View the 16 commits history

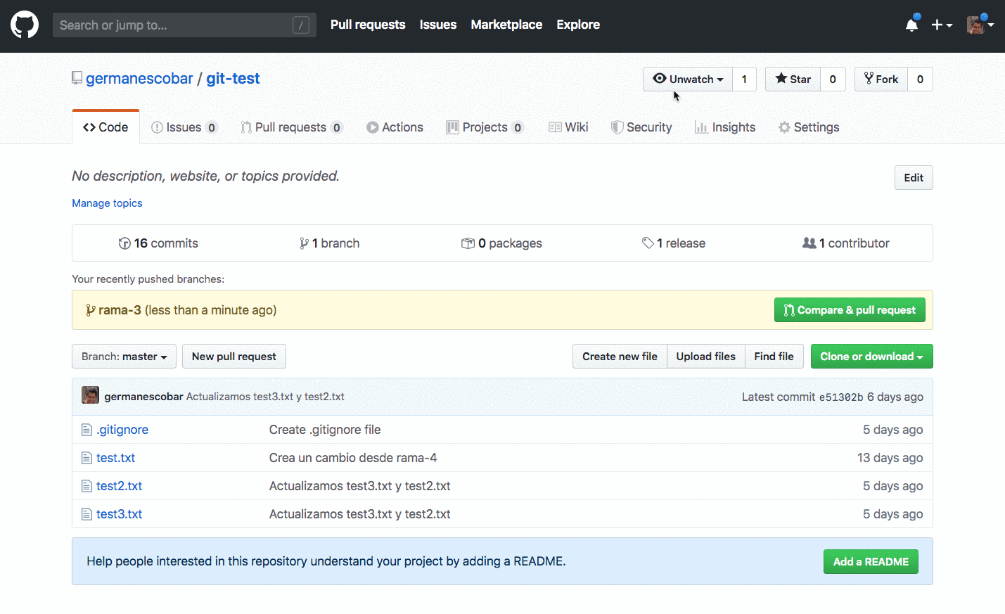point(158,243)
